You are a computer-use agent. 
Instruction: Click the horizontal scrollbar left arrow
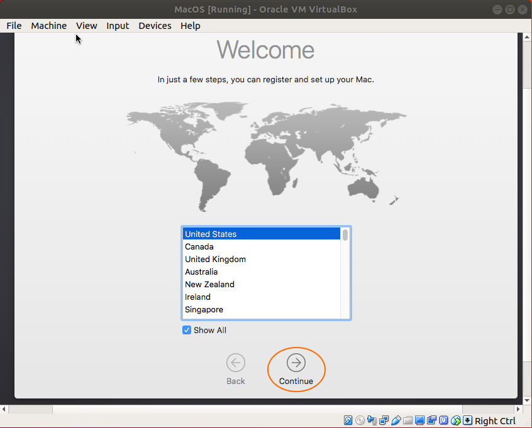click(x=4, y=409)
